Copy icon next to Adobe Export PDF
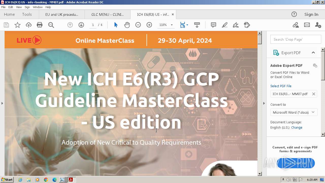This screenshot has height=183, width=325. [x=315, y=66]
